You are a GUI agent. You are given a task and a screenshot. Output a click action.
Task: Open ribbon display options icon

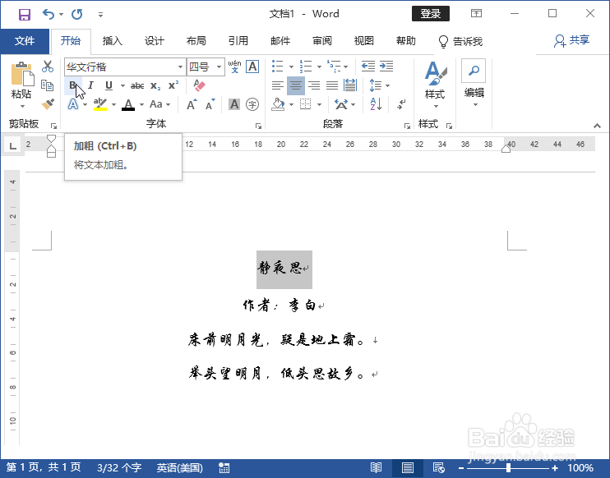[x=476, y=14]
